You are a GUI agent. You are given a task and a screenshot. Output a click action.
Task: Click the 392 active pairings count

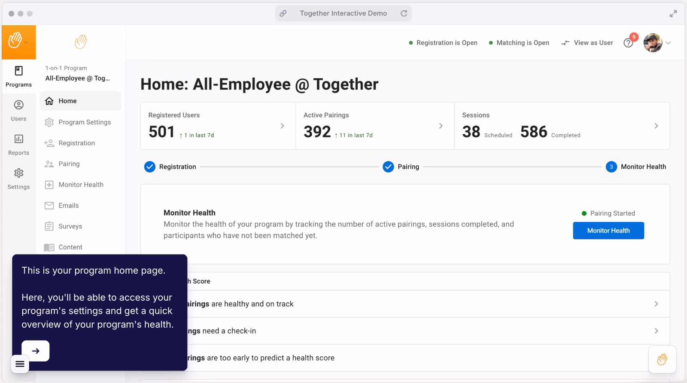[x=317, y=132]
